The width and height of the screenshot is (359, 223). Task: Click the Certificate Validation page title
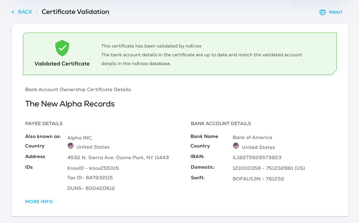pyautogui.click(x=75, y=12)
